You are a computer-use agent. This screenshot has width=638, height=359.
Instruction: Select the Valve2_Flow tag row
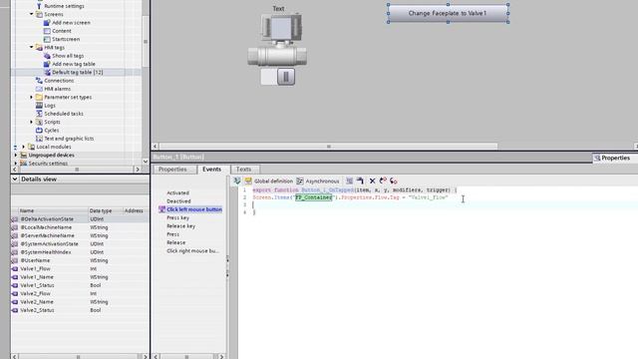80,293
